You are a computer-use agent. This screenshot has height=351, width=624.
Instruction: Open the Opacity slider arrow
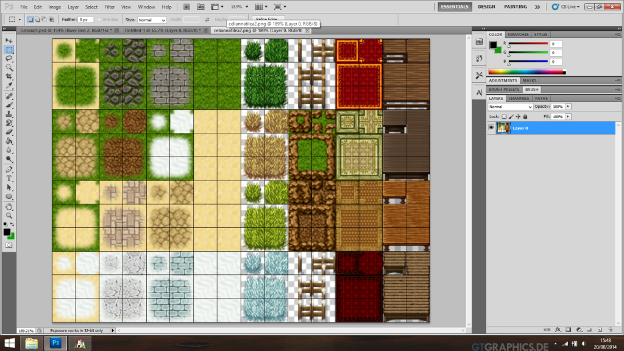tap(569, 107)
